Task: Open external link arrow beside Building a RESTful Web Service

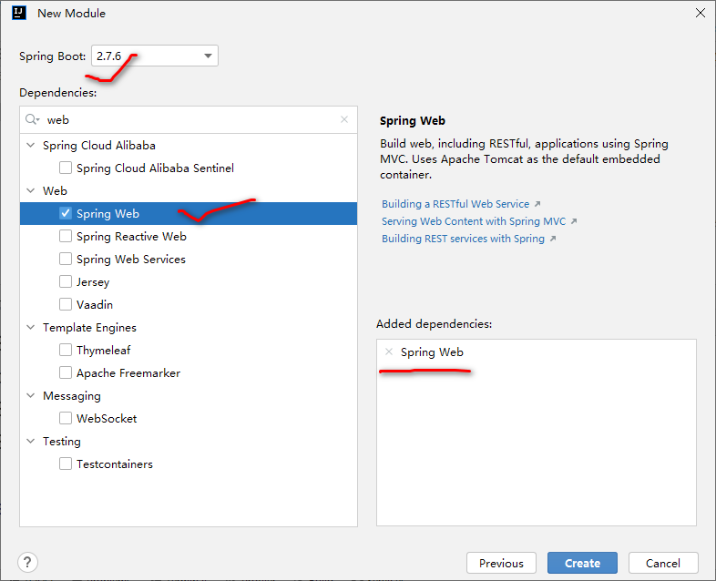Action: coord(537,204)
